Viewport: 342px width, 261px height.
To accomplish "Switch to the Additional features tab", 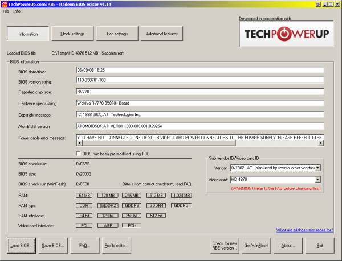I will click(162, 34).
